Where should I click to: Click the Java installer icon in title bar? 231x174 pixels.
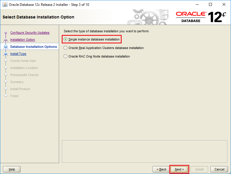pos(5,5)
